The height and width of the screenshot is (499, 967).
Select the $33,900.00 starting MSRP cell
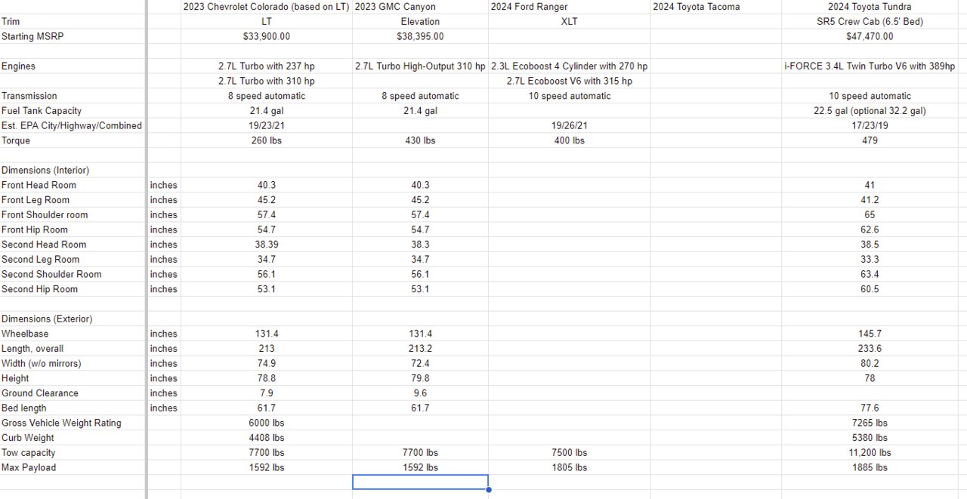[266, 36]
